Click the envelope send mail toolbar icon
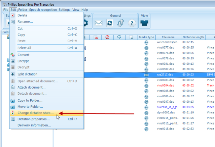Image resolution: width=215 pixels, height=147 pixels. point(99,23)
